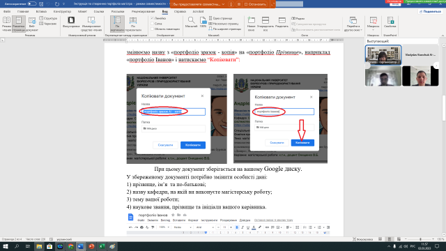Image resolution: width=446 pixels, height=251 pixels.
Task: Open Excel from the Windows taskbar
Action: (102, 246)
